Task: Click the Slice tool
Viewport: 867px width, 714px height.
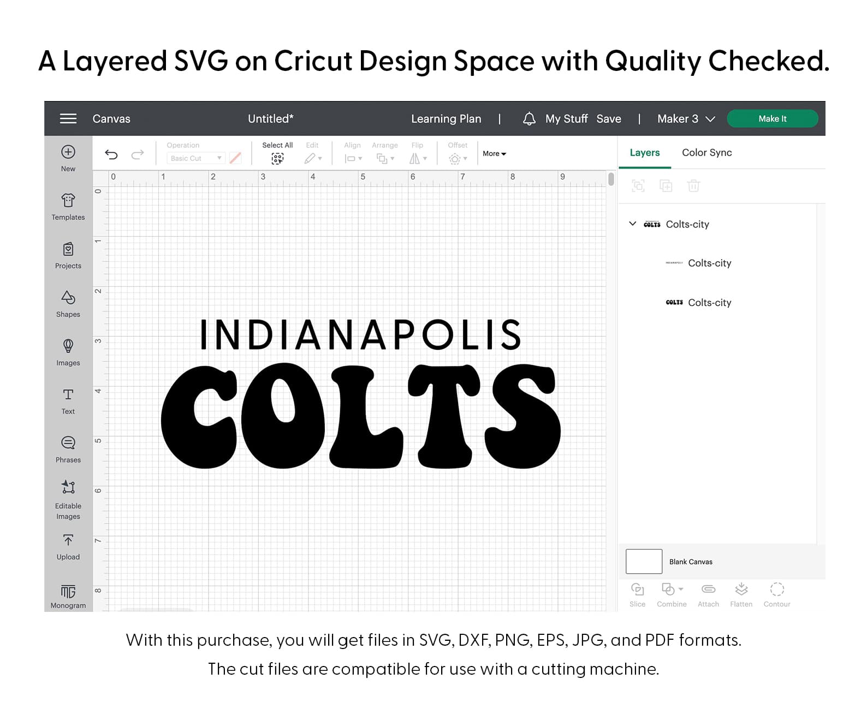Action: point(637,595)
